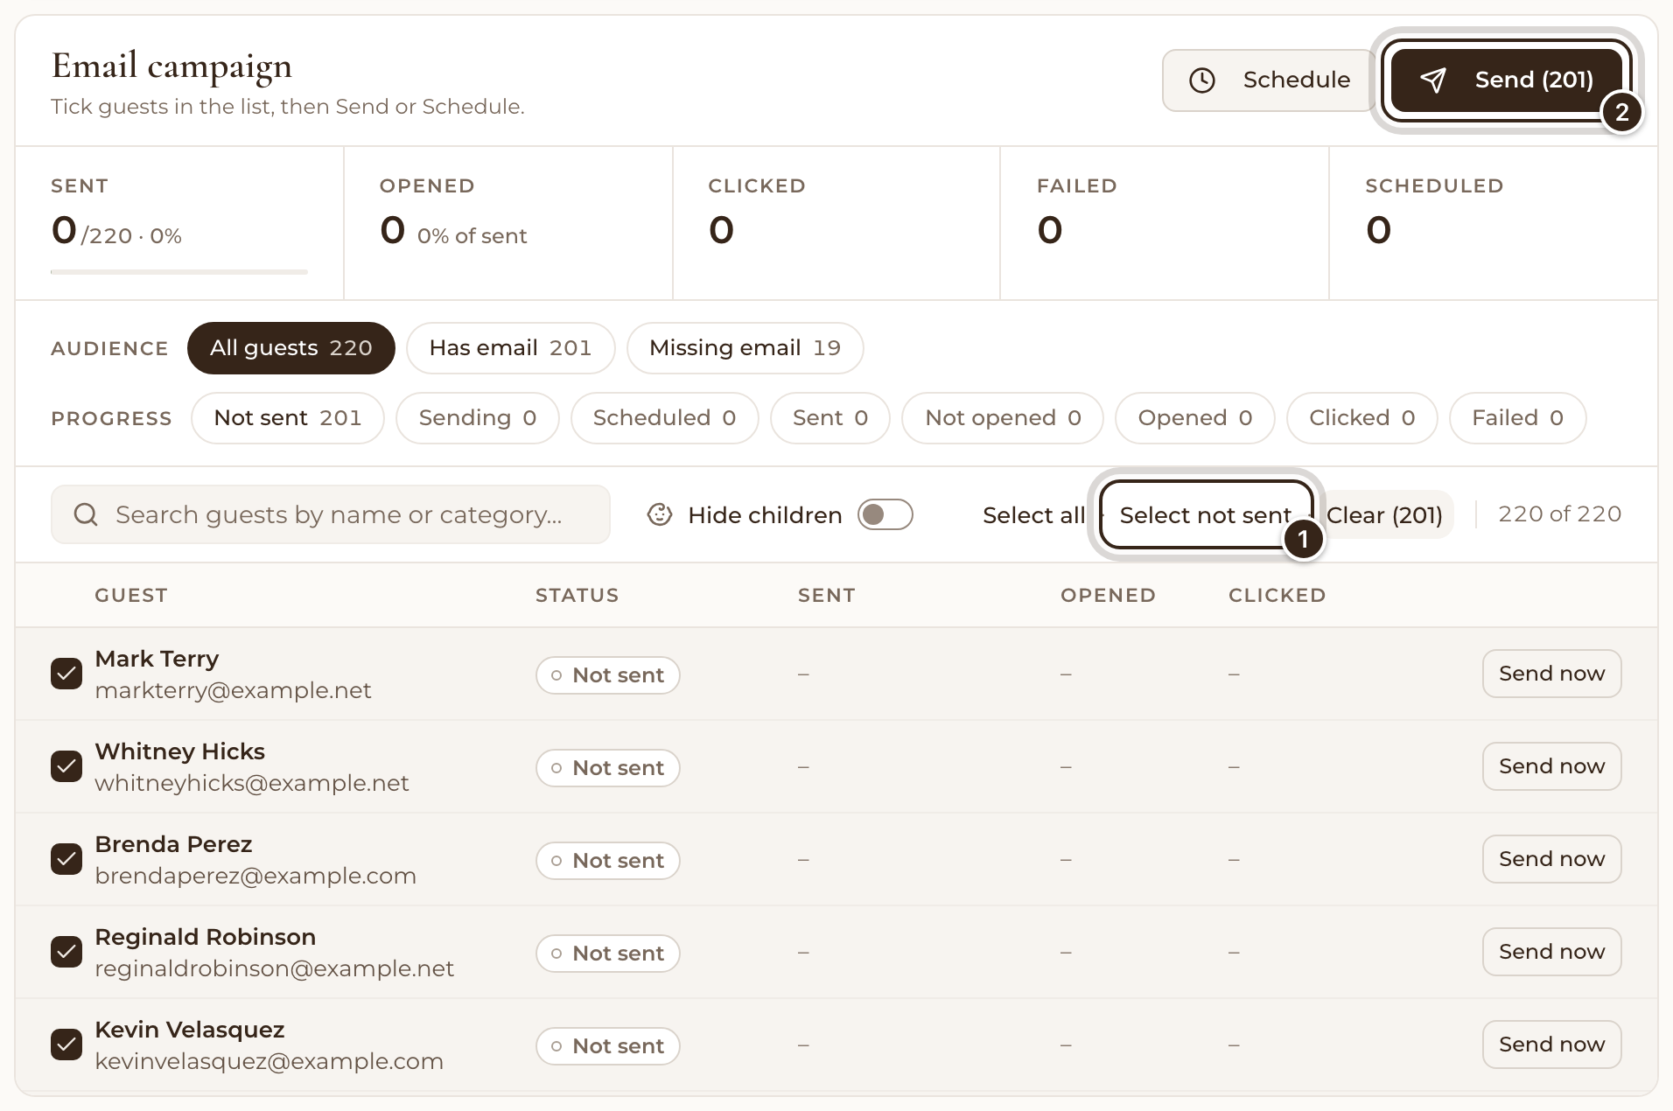The height and width of the screenshot is (1111, 1673).
Task: Filter audience by Has email 201
Action: [511, 348]
